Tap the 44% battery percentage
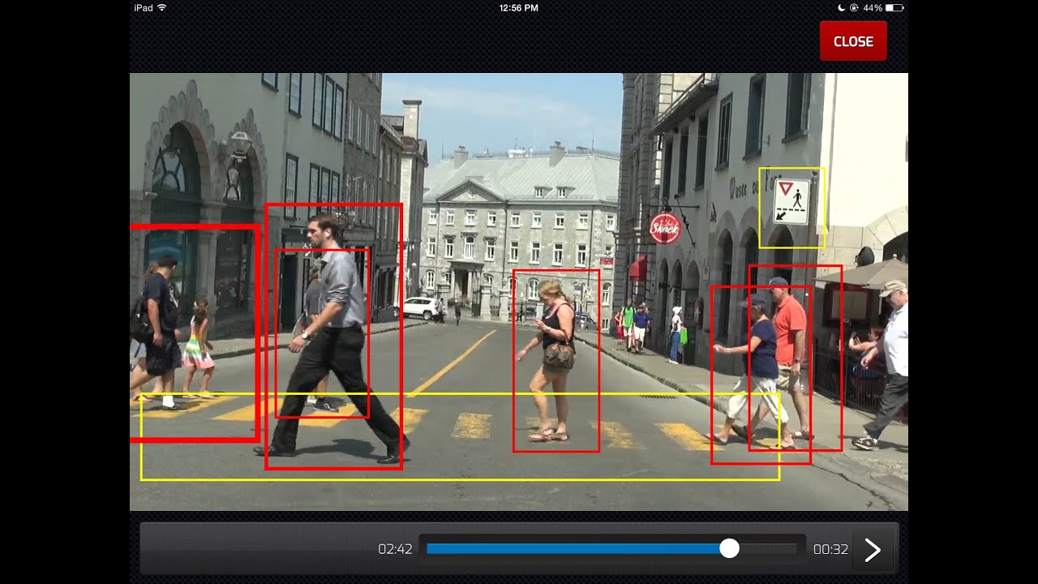This screenshot has height=584, width=1038. click(873, 7)
